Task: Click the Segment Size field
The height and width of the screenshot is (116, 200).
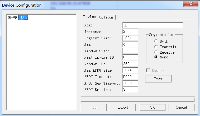Action: tap(130, 38)
